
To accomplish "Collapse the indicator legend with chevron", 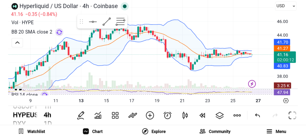I will click(x=17, y=43).
